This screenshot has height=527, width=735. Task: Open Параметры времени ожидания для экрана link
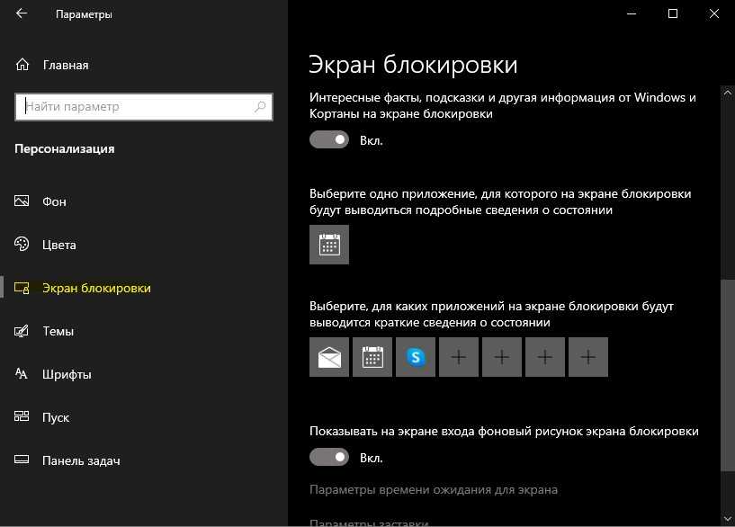point(433,490)
